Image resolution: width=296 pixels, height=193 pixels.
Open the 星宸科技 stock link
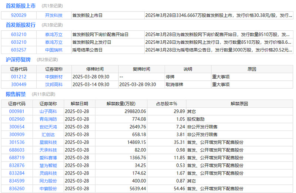tap(48, 142)
